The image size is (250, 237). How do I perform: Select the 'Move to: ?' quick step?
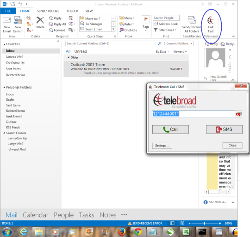click(95, 18)
